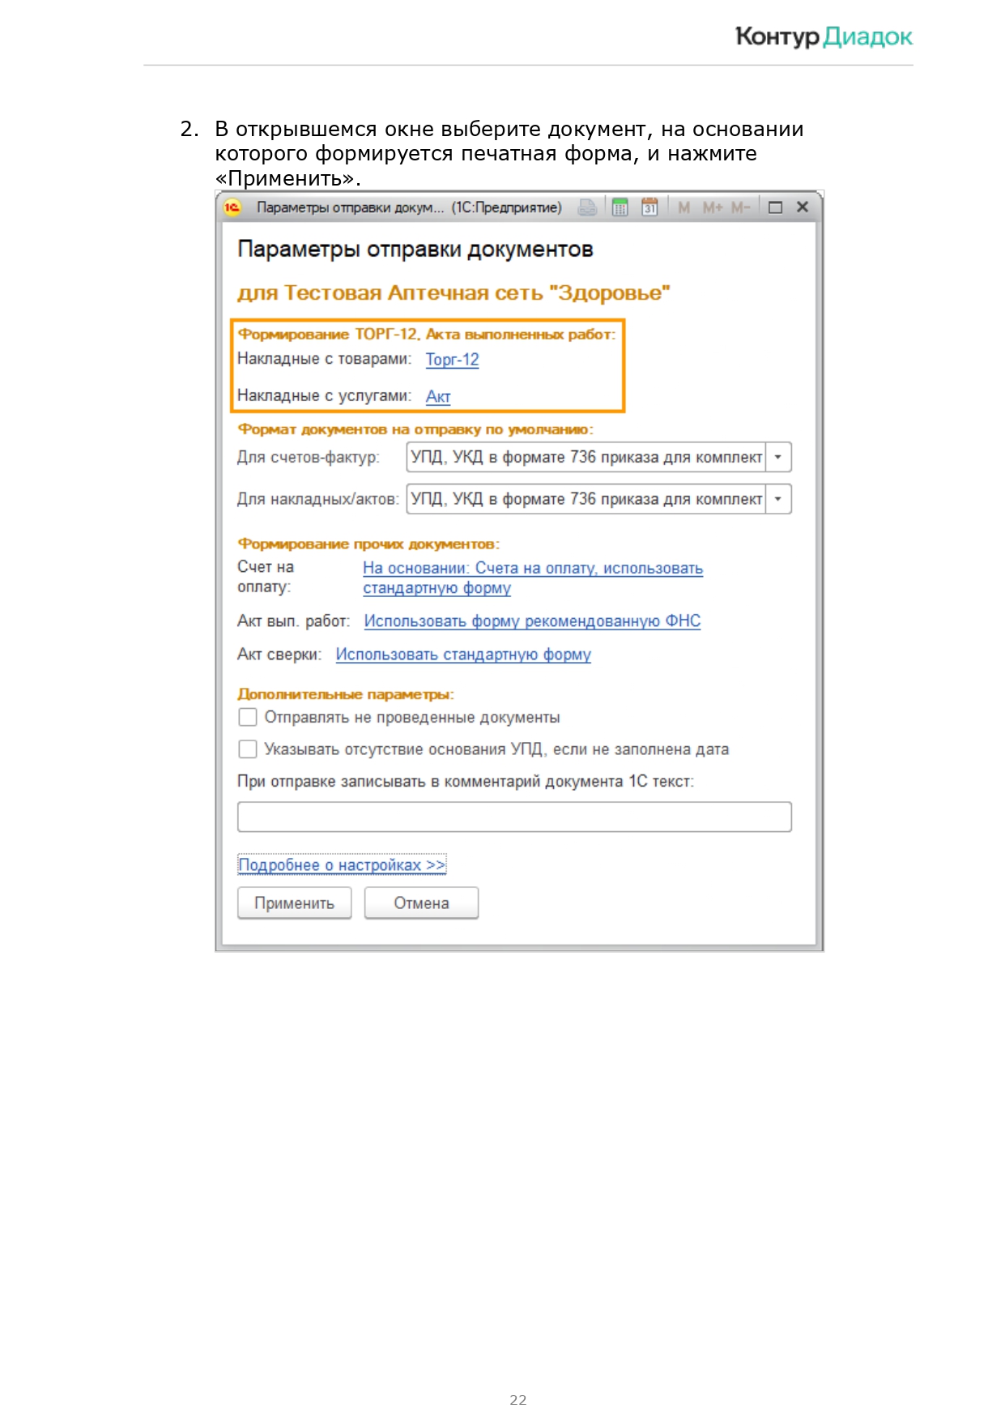Expand the 'Для счетов-фактур' format dropdown
Screen dimensions: 1005x1421
(x=778, y=457)
